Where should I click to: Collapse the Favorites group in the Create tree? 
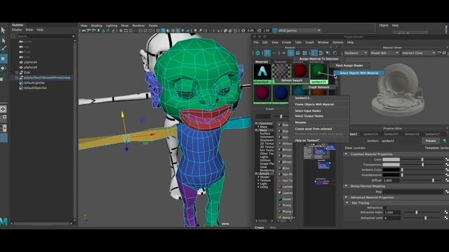pos(256,123)
